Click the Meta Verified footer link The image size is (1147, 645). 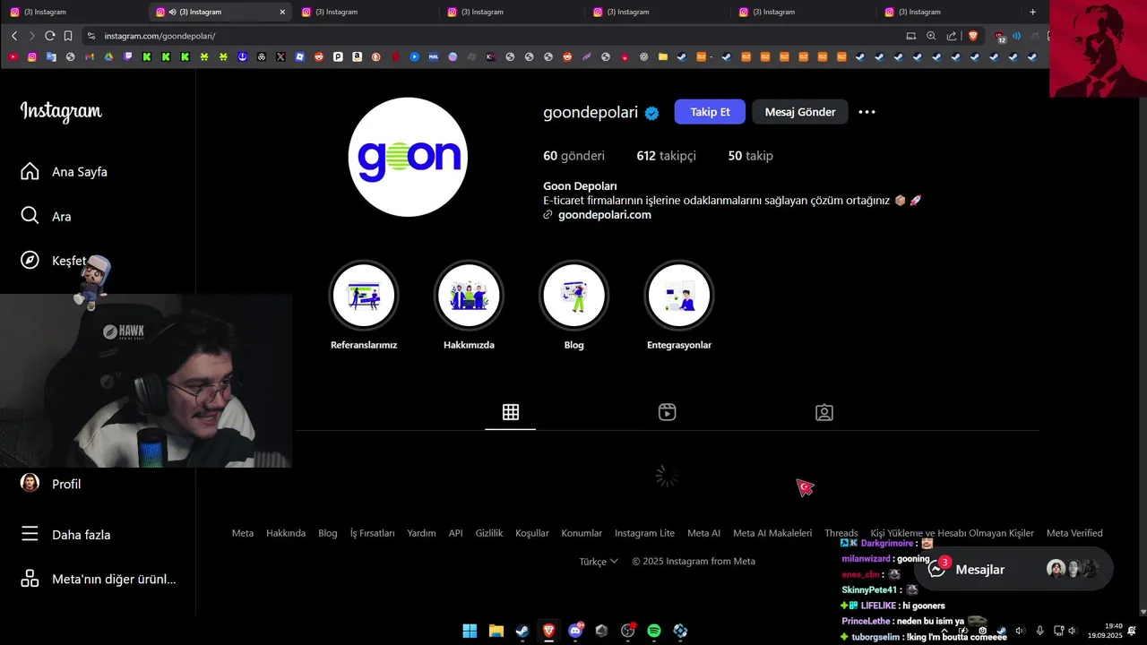tap(1074, 533)
